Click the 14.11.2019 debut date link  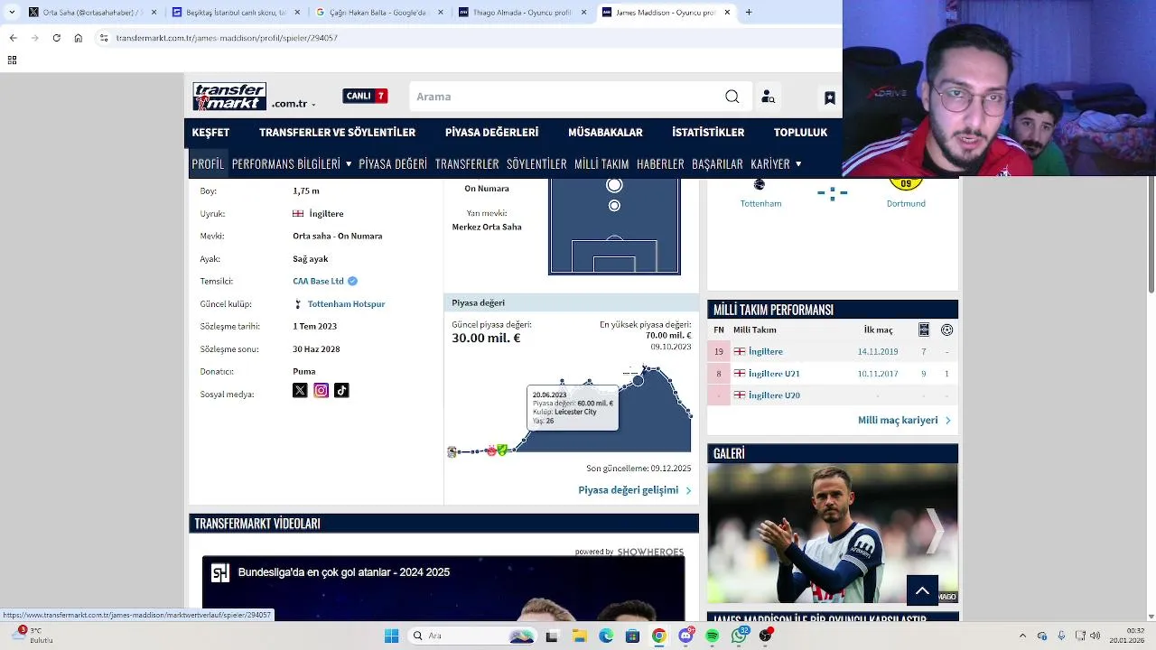click(x=878, y=351)
